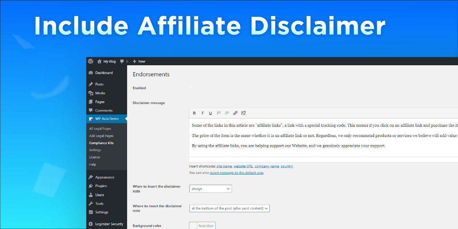This screenshot has height=229, width=458.
Task: Click the WP AutoTerms icon
Action: click(91, 119)
